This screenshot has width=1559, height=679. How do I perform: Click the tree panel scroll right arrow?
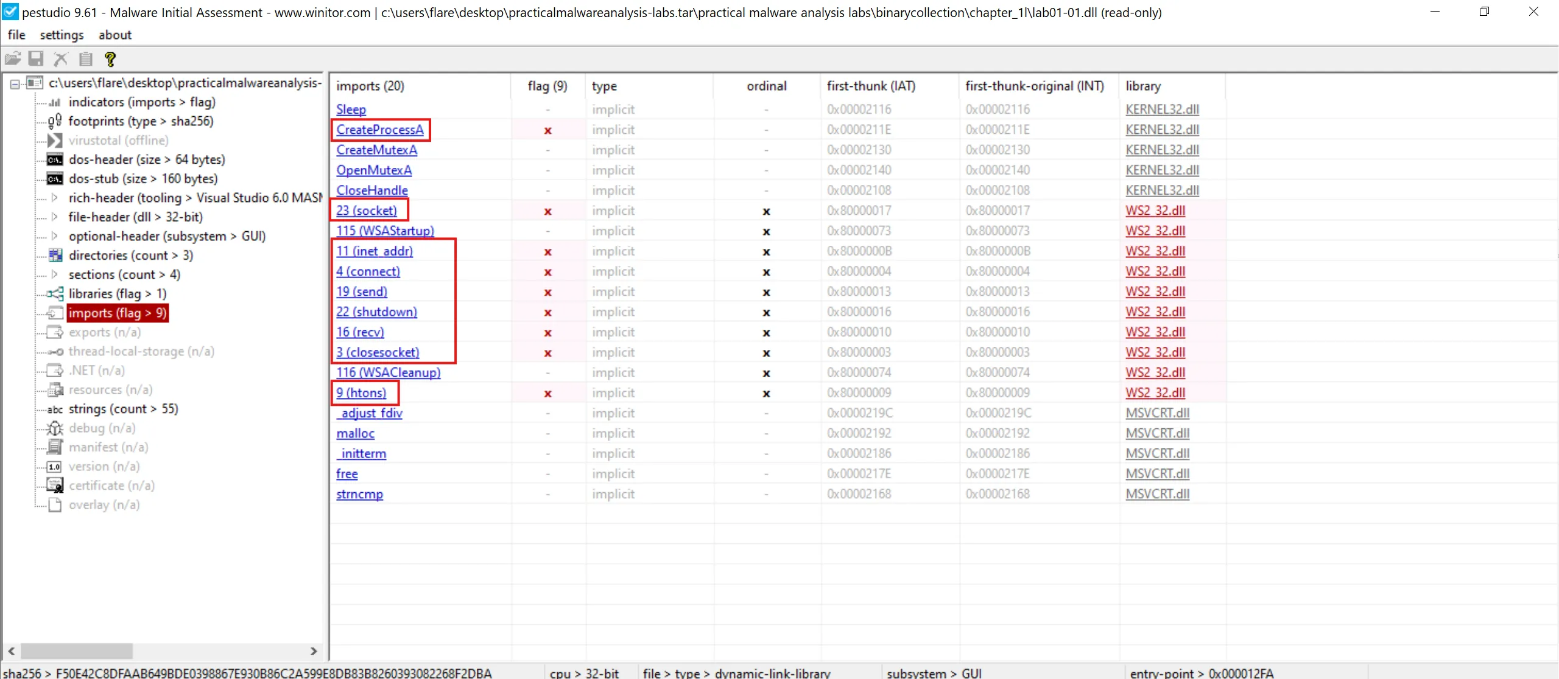(x=314, y=651)
